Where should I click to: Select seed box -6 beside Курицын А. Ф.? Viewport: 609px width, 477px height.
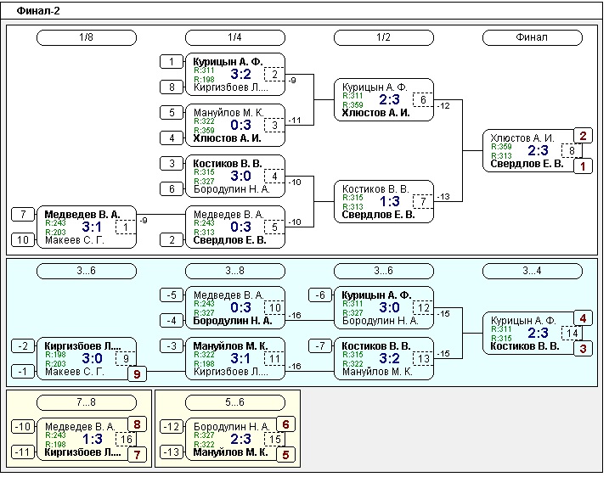(x=321, y=295)
